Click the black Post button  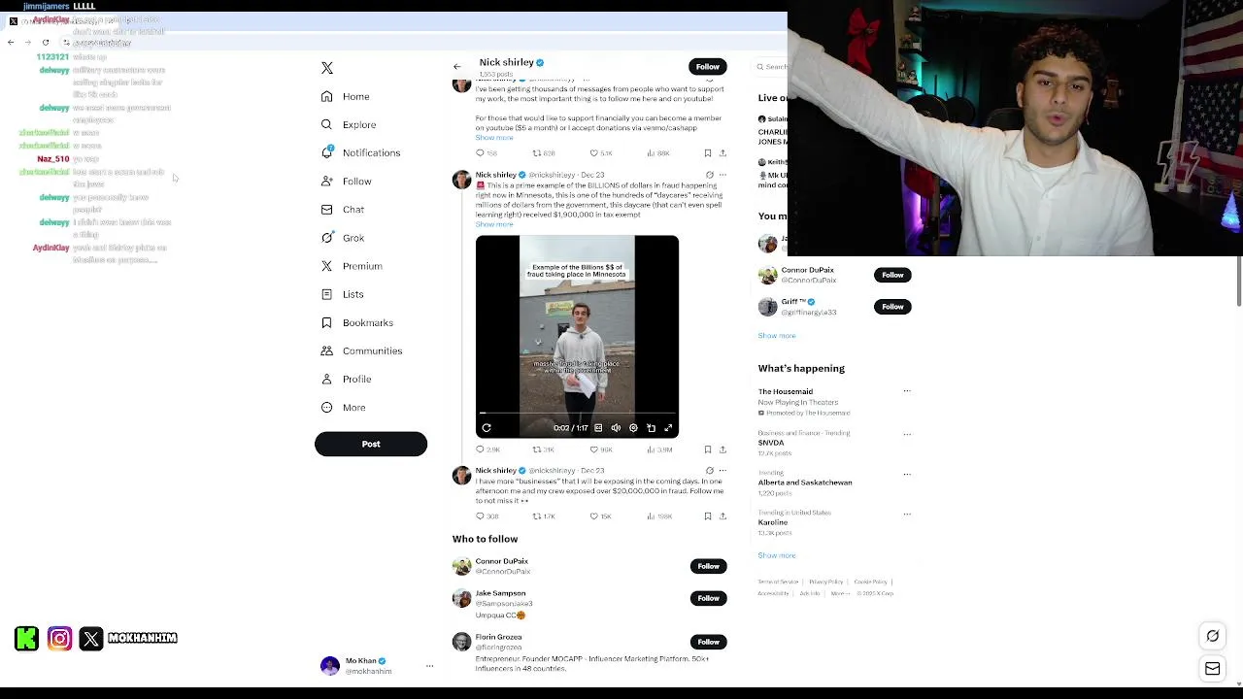371,444
